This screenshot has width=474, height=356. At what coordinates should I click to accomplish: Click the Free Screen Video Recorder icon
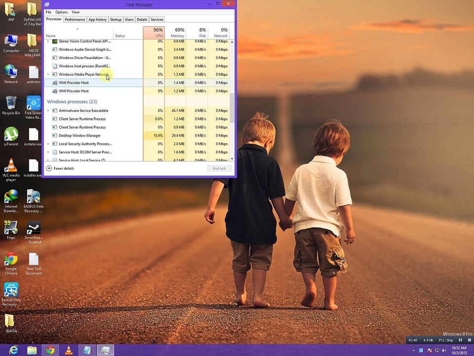point(33,107)
